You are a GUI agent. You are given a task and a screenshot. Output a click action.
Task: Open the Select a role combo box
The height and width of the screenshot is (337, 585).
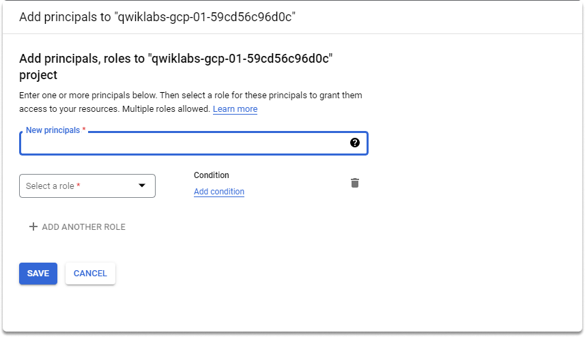tap(87, 186)
